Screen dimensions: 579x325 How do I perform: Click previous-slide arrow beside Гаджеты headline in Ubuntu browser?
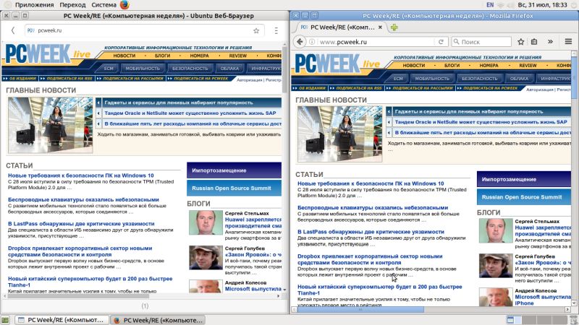click(x=98, y=103)
